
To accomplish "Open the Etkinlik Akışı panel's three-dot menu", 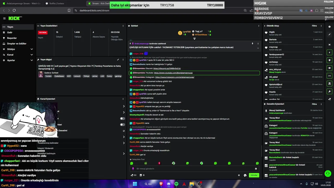I will tap(321, 26).
